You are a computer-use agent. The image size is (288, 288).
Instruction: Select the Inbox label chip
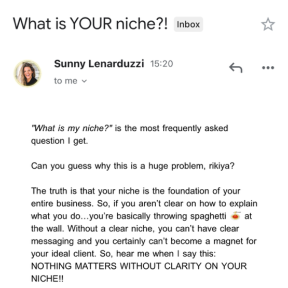(188, 24)
